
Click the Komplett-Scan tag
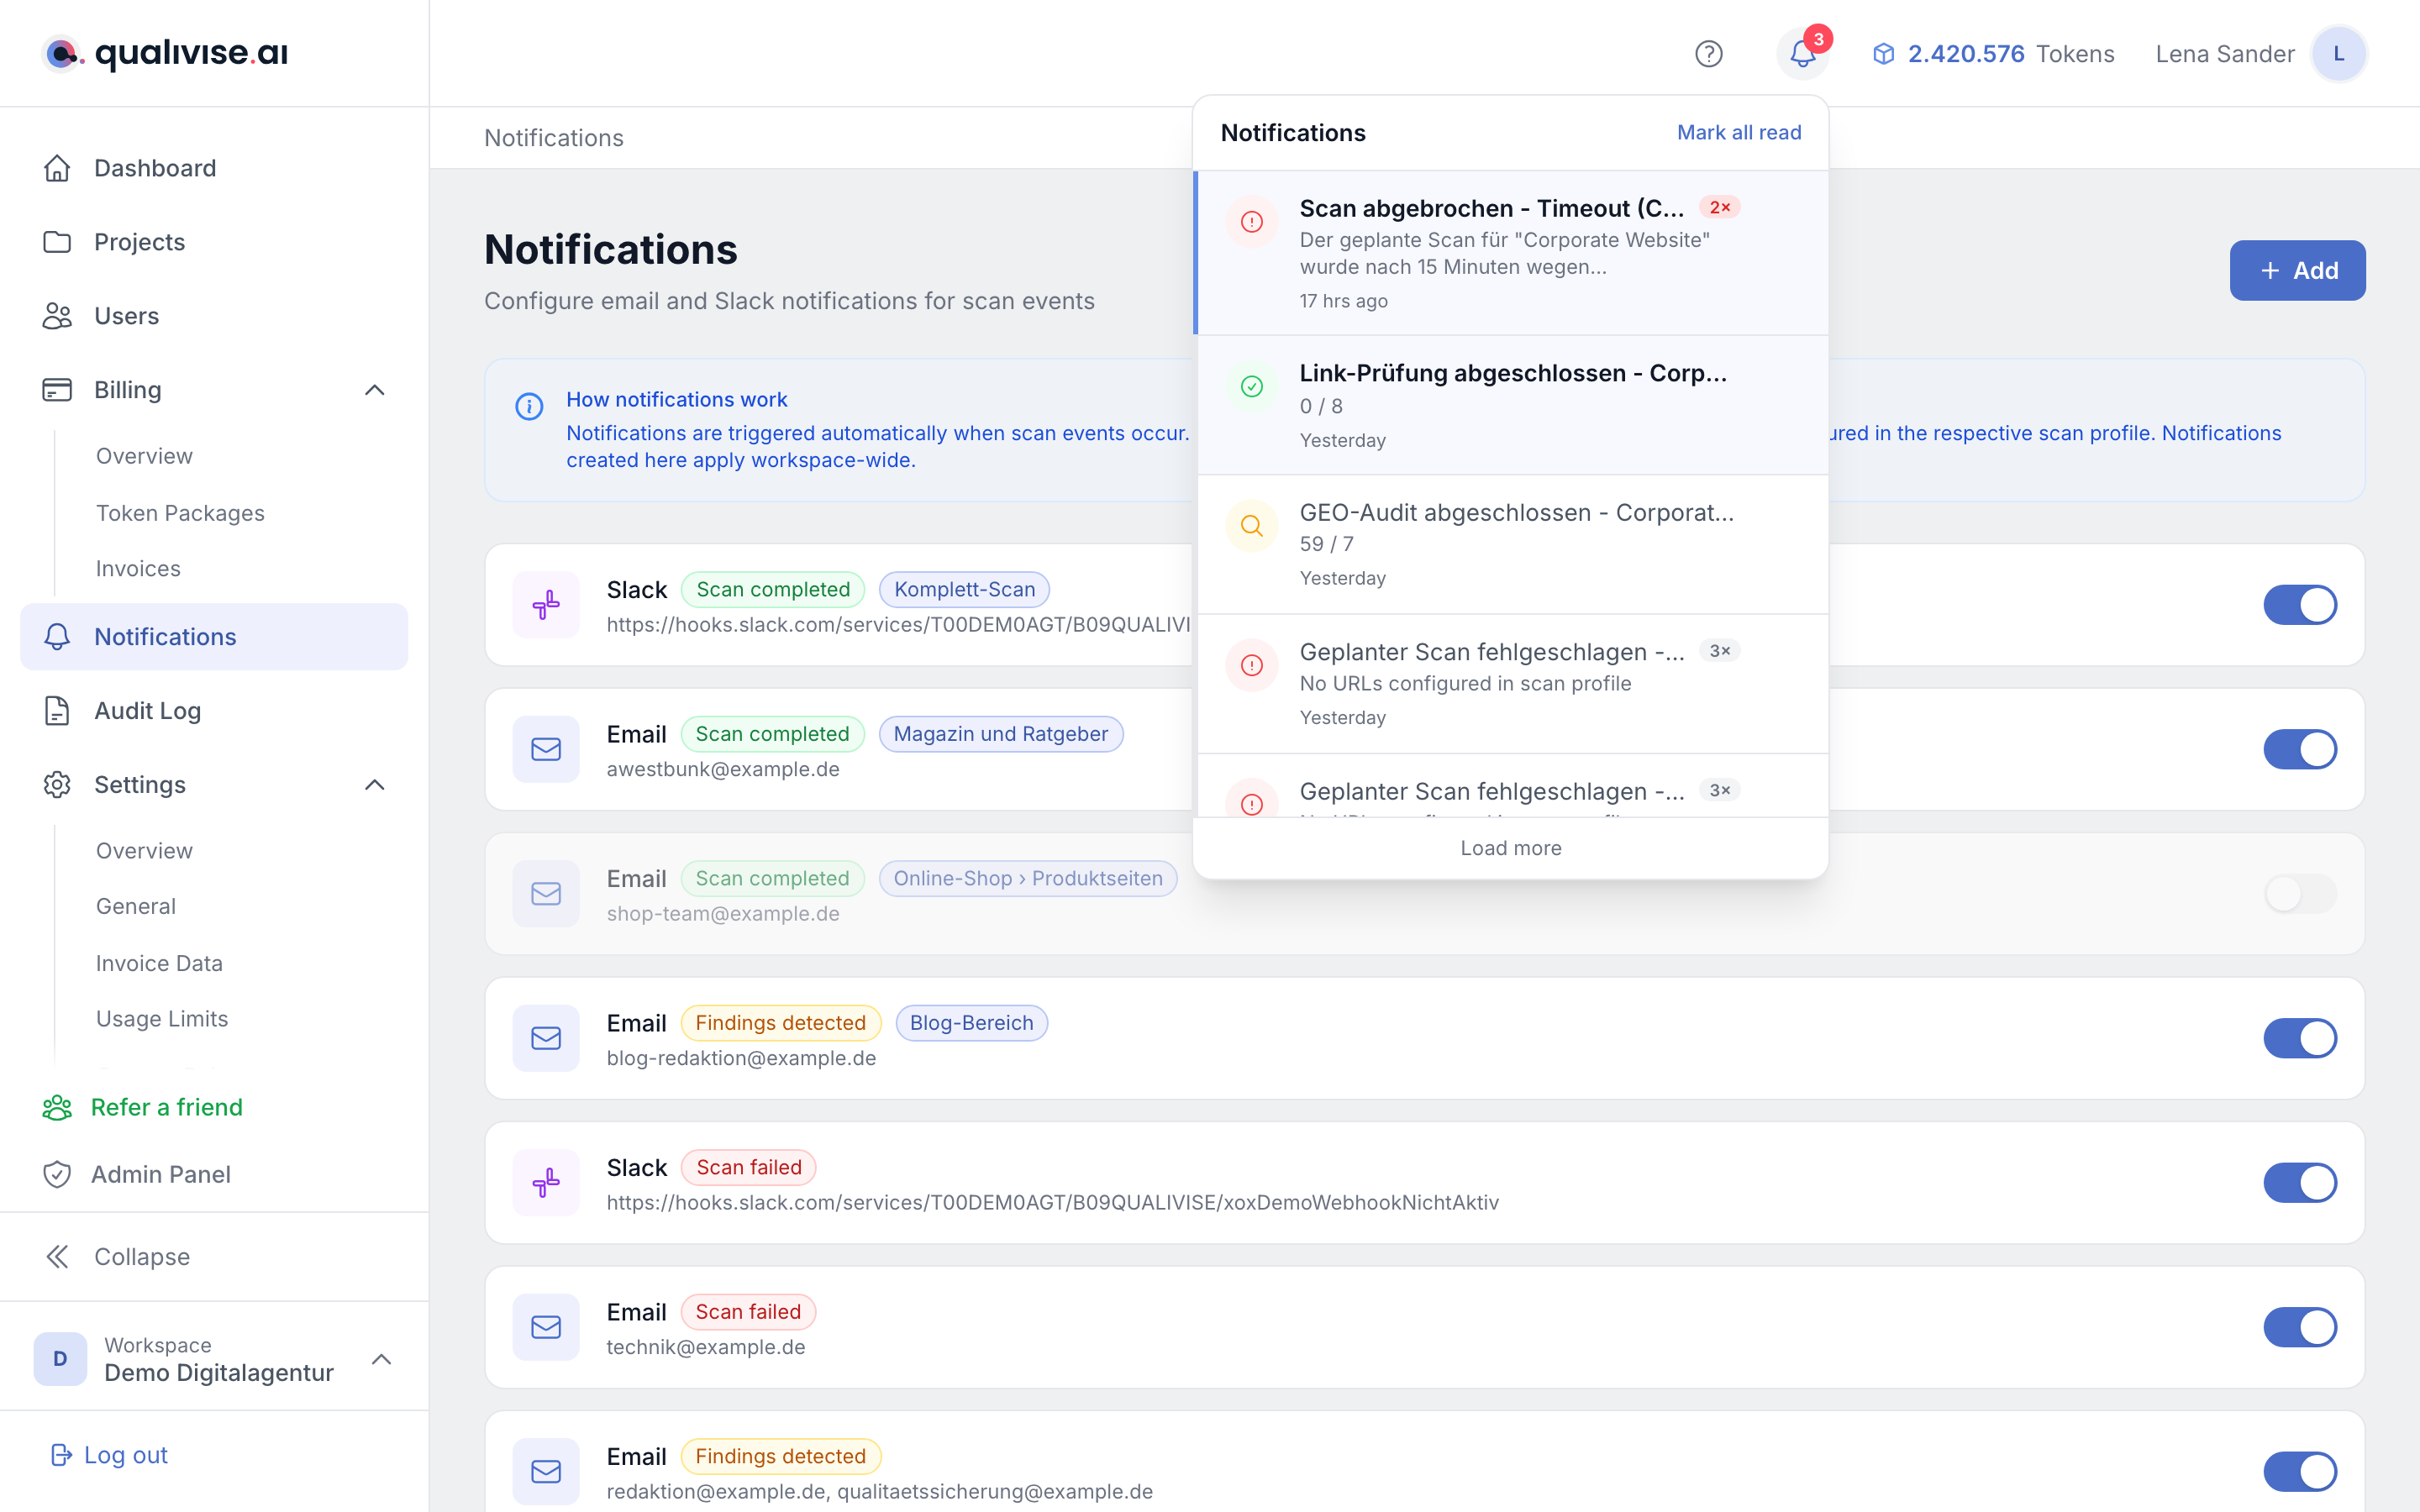[x=964, y=590]
